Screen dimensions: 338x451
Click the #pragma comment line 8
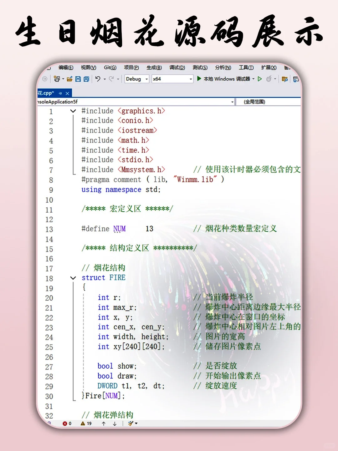153,179
